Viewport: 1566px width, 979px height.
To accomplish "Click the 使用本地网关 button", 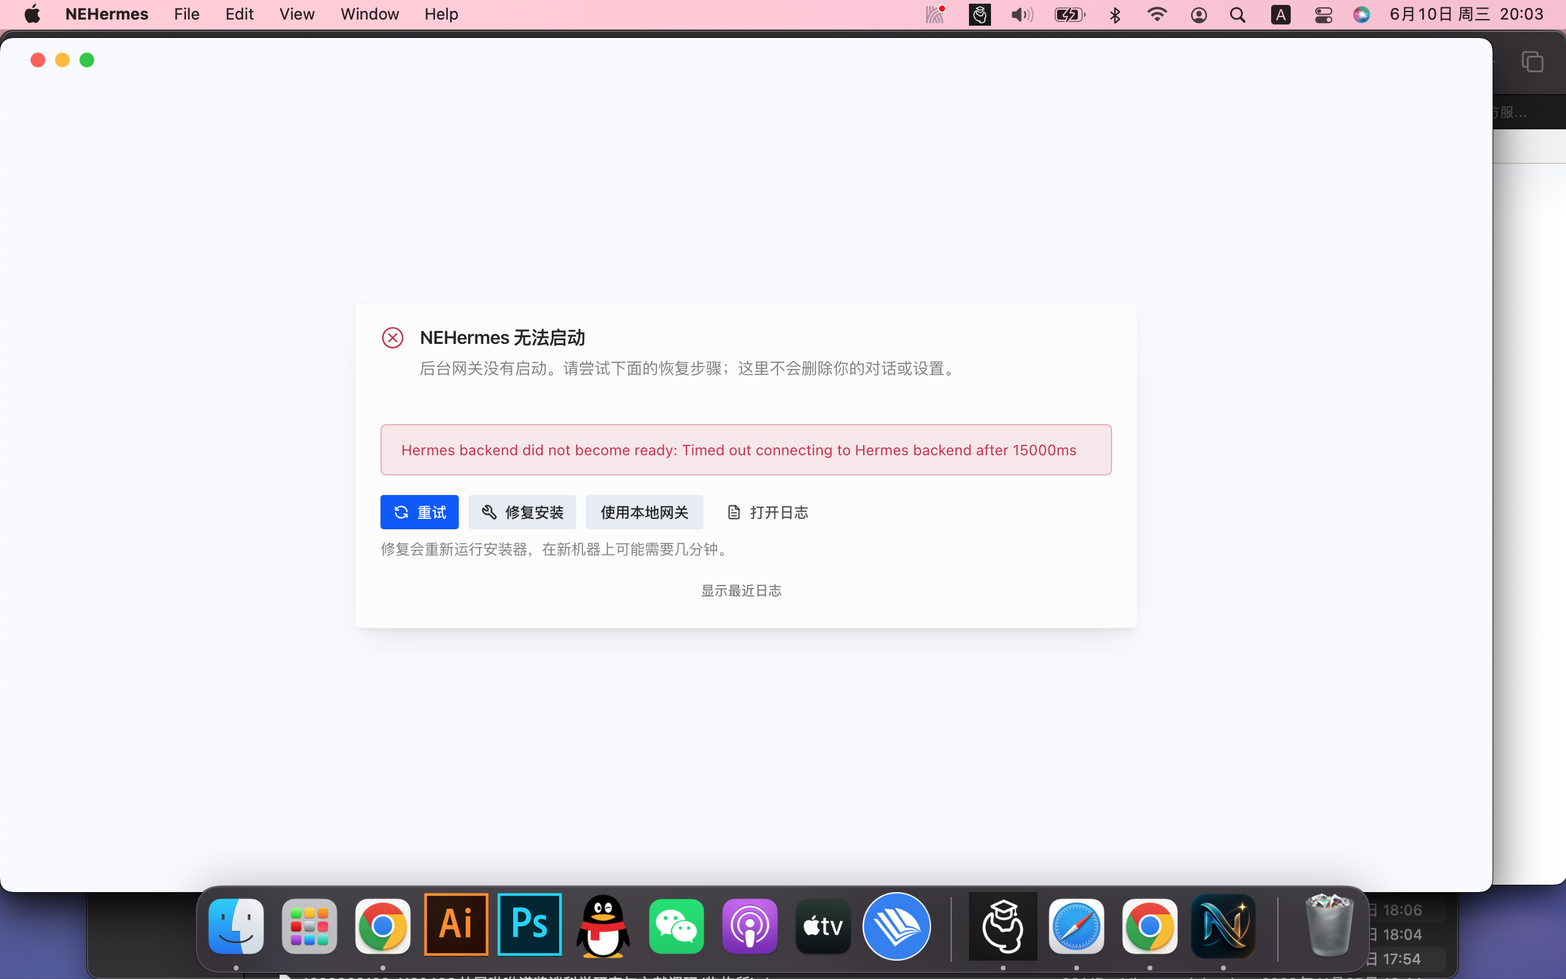I will (645, 512).
